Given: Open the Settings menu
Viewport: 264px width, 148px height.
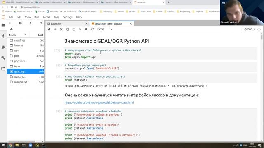Looking at the screenshot, I should pyautogui.click(x=67, y=17).
